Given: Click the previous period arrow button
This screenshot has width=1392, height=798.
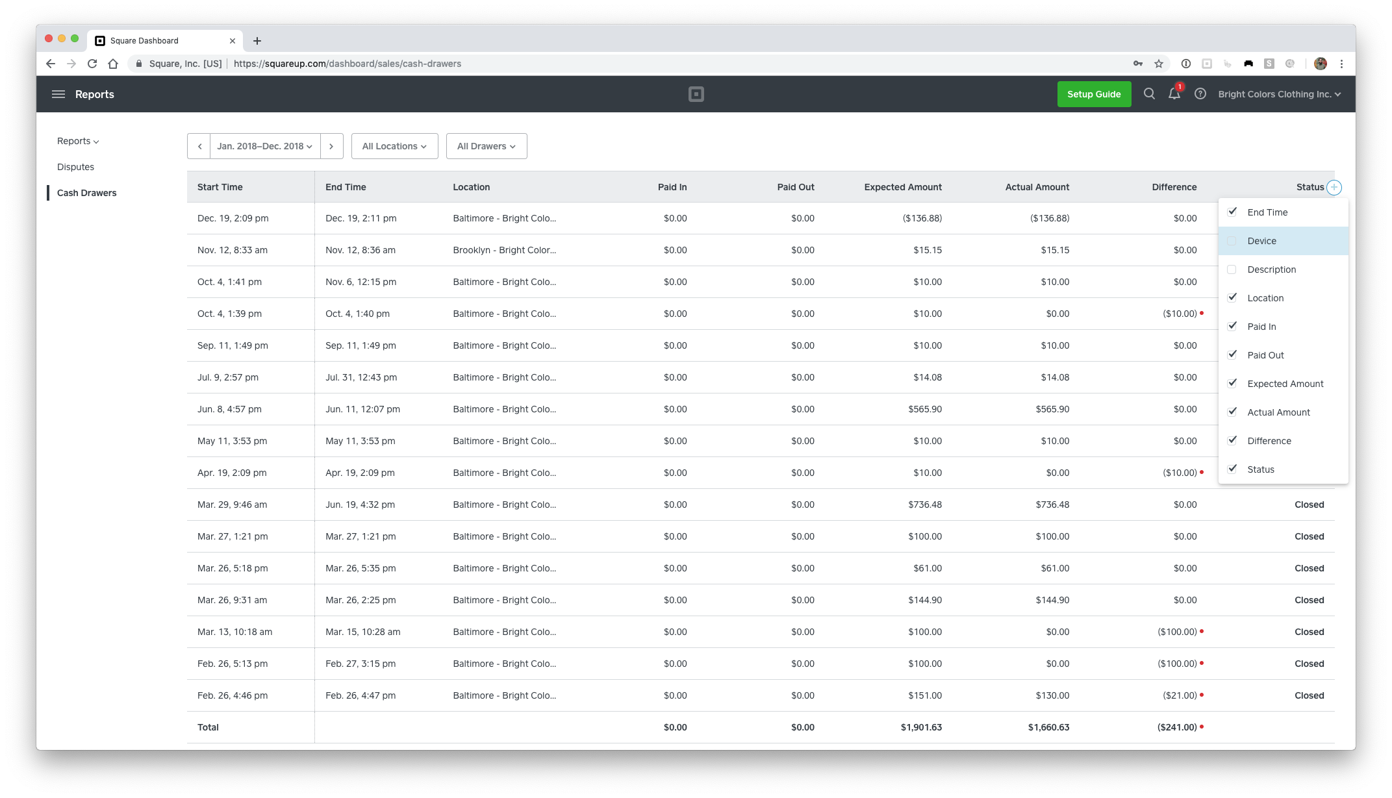Looking at the screenshot, I should pyautogui.click(x=199, y=145).
